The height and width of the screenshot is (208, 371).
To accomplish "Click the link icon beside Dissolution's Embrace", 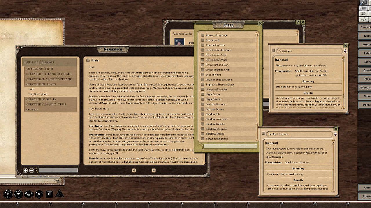I will click(x=203, y=50).
